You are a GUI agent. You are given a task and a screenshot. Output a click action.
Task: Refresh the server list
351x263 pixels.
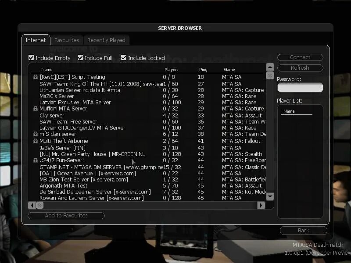point(300,68)
